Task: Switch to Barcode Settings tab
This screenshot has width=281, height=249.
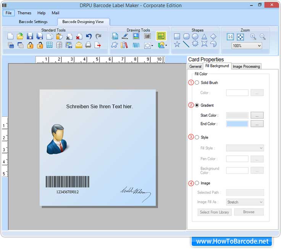Action: [x=33, y=22]
